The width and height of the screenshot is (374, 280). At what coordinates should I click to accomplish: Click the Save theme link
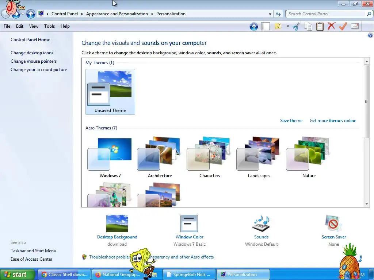click(x=291, y=121)
